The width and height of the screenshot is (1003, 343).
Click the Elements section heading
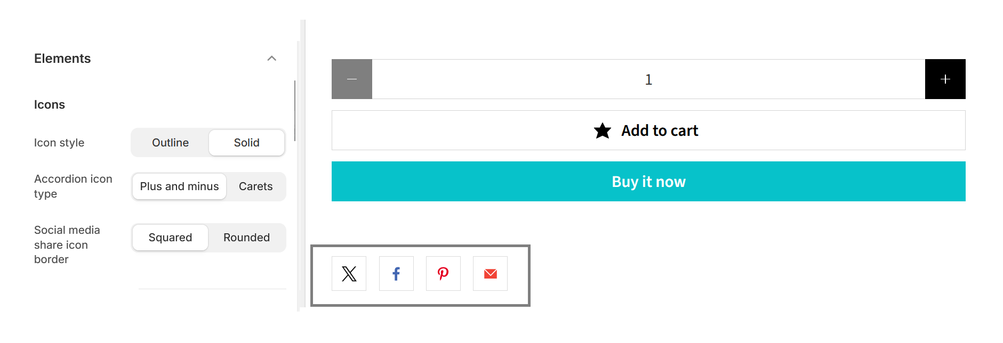click(62, 59)
